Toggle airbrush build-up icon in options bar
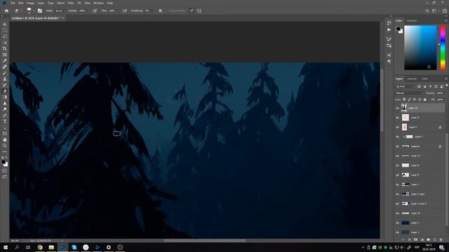 pos(125,10)
